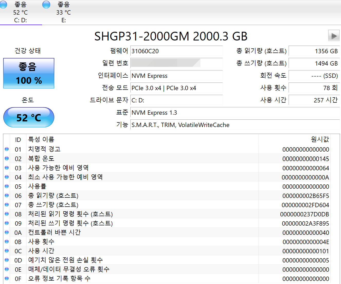Click the standard field NVM Express 1.3
The height and width of the screenshot is (284, 341).
click(235, 112)
